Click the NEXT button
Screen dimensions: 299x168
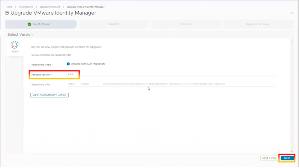point(287,158)
